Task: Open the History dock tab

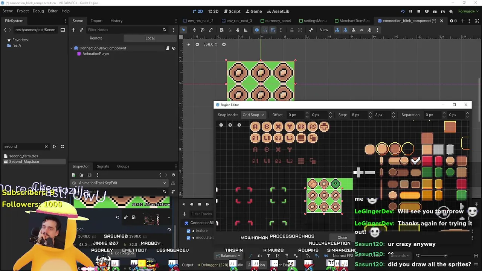Action: (x=116, y=21)
